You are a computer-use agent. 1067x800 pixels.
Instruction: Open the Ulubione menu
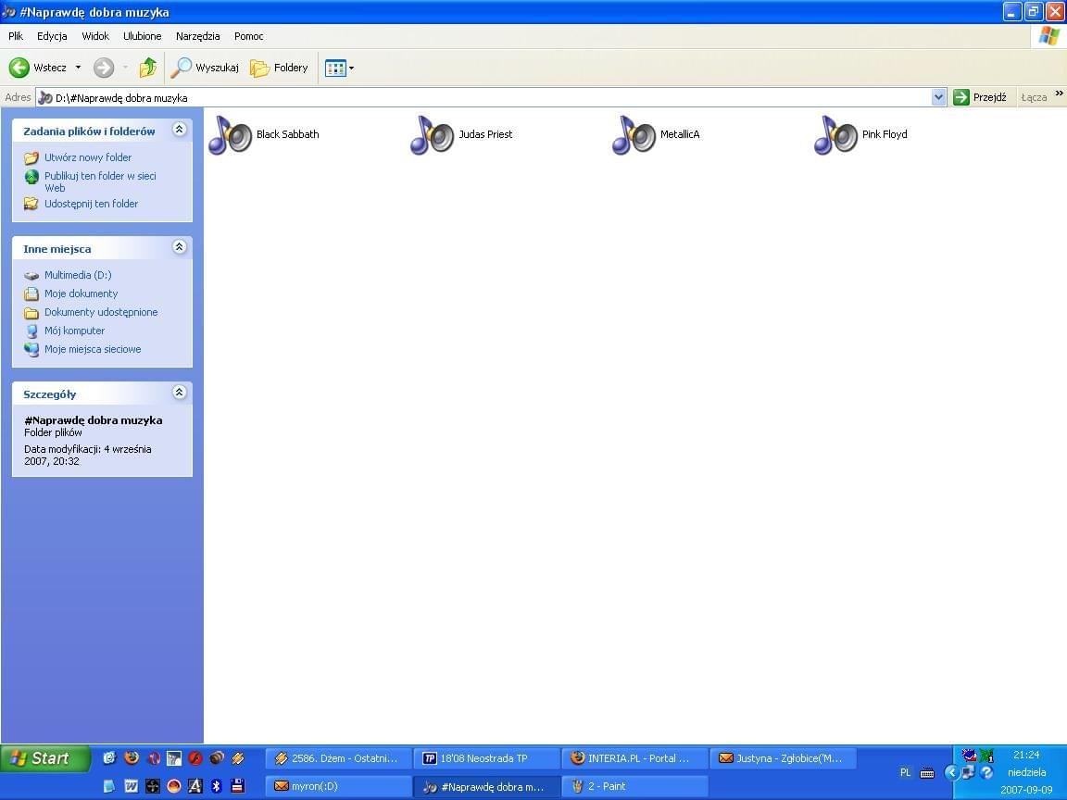pos(143,36)
